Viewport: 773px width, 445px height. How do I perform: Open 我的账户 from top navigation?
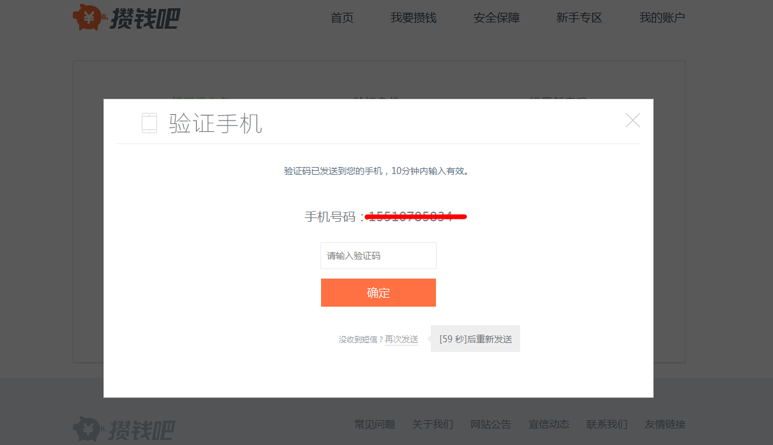tap(662, 18)
